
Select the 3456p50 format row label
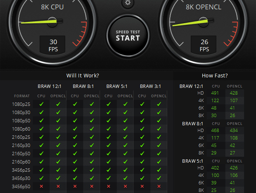point(21,186)
